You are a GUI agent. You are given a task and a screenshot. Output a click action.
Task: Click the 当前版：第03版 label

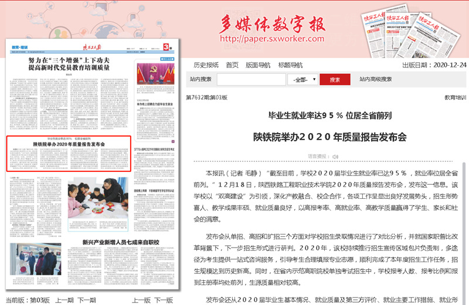coord(28,300)
